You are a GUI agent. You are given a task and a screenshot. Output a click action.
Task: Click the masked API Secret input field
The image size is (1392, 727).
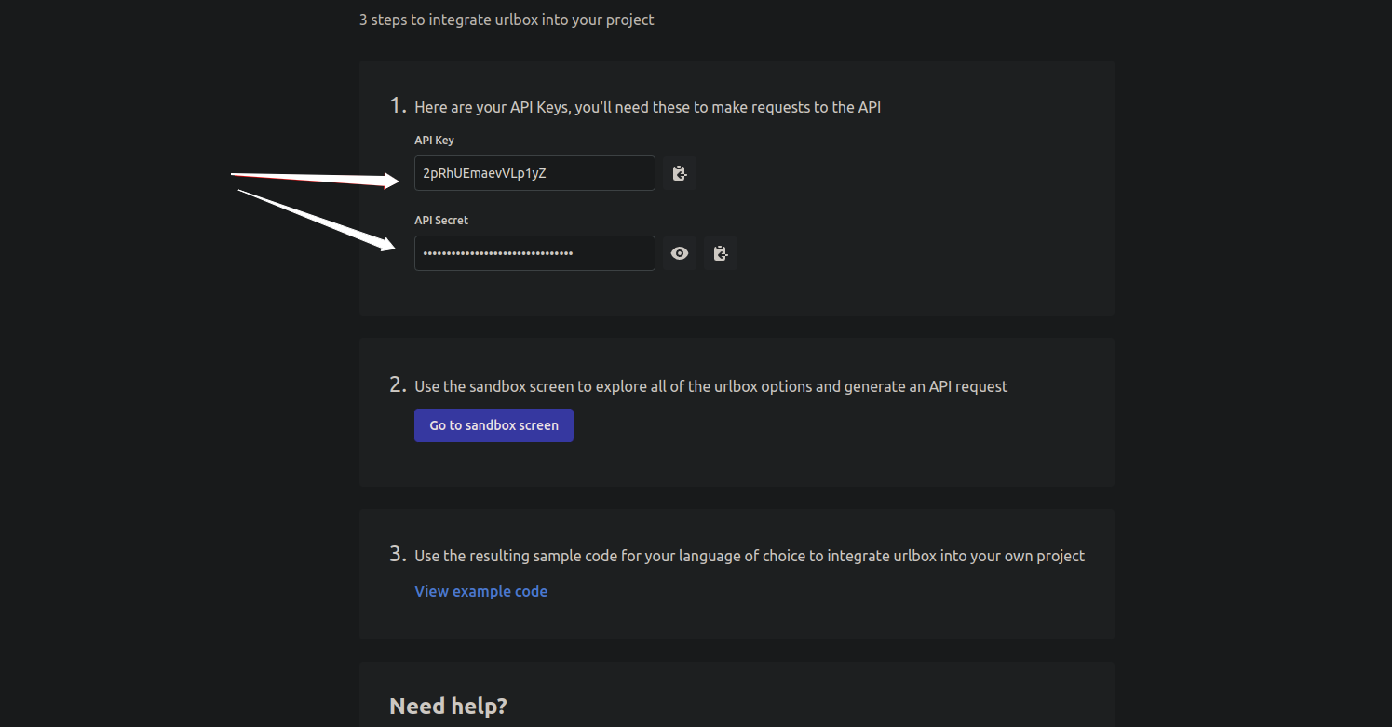[x=534, y=252]
